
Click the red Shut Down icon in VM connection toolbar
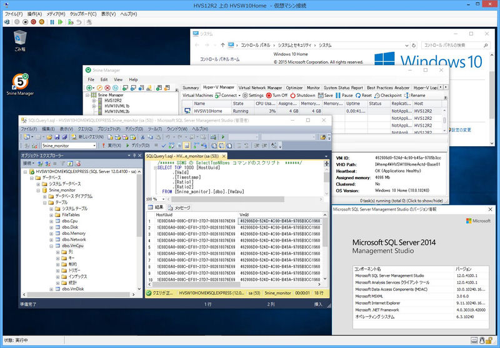34,22
